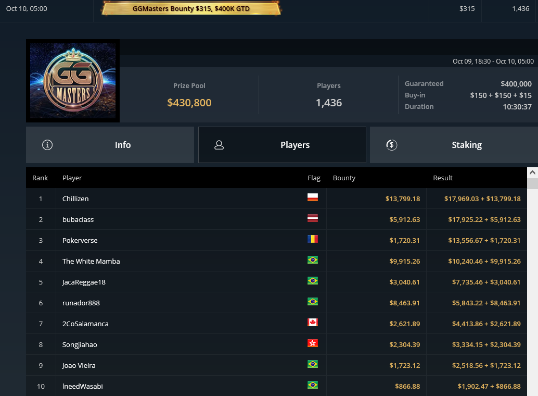Click the $13,799.18 bounty value for Chillizen
This screenshot has height=396, width=538.
point(403,199)
